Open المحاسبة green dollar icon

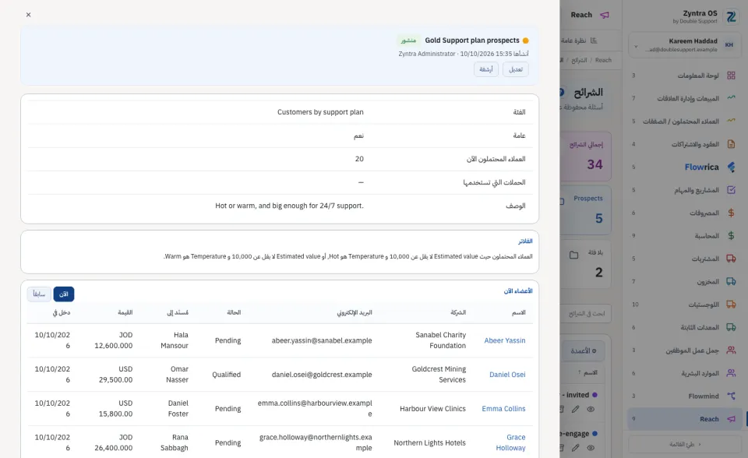pyautogui.click(x=731, y=236)
